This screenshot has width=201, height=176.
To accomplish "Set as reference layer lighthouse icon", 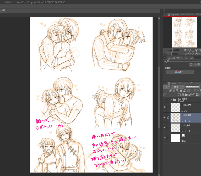I will point(174,91).
